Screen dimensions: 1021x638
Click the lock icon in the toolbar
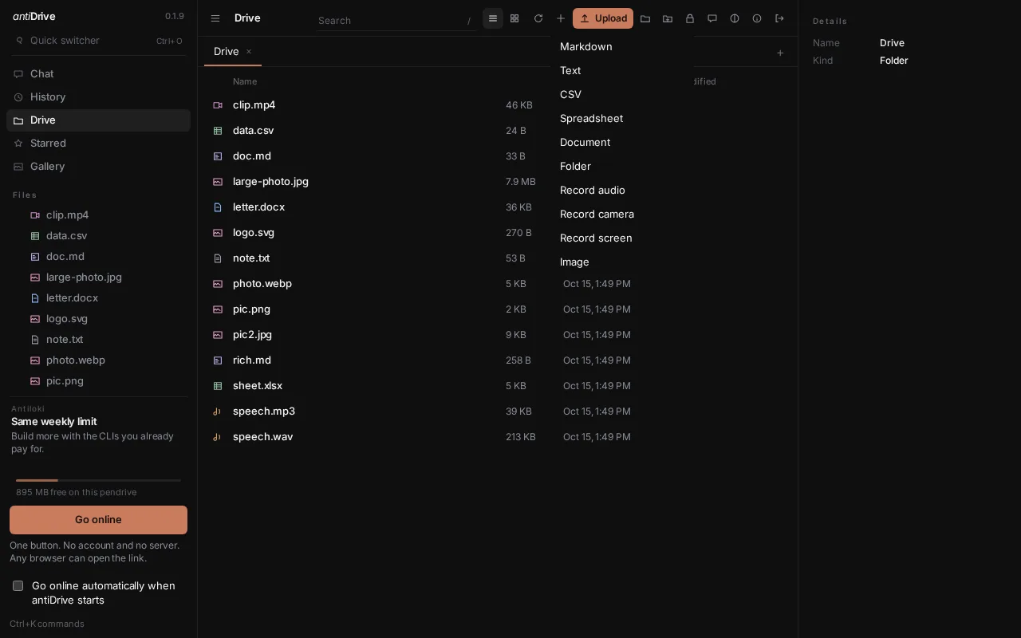point(690,18)
